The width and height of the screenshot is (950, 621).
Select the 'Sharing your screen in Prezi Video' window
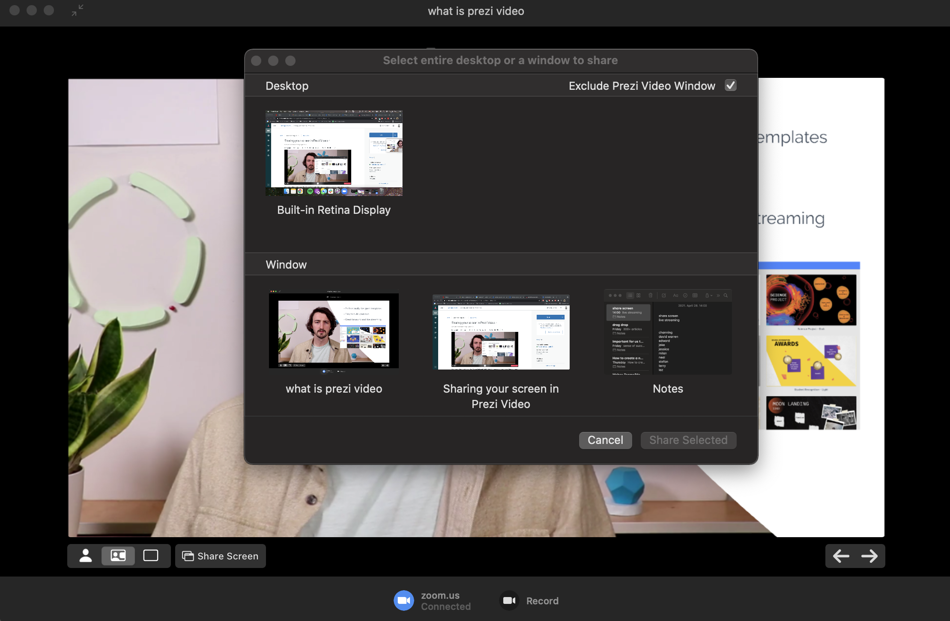pos(501,331)
